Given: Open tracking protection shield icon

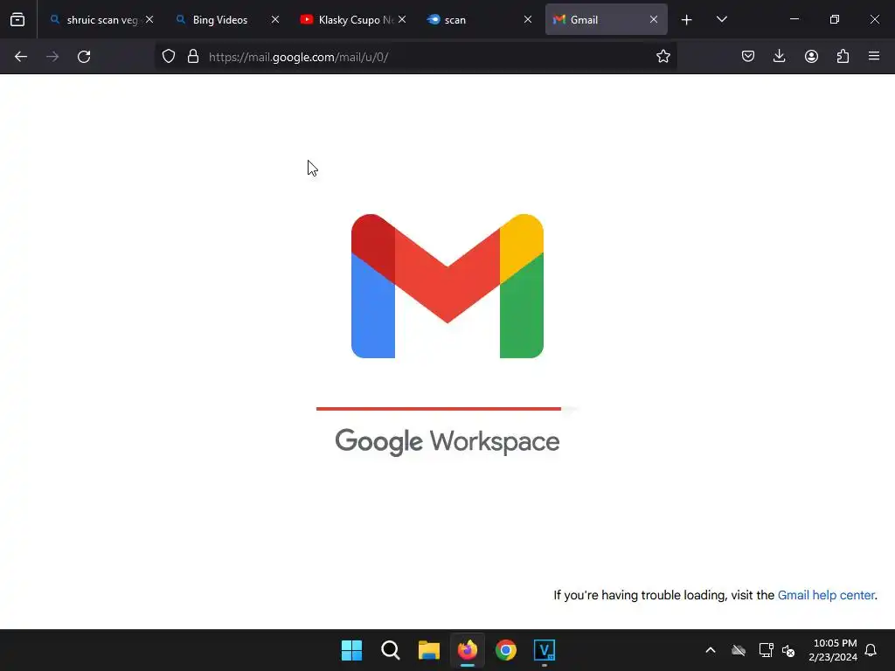Looking at the screenshot, I should pos(169,57).
